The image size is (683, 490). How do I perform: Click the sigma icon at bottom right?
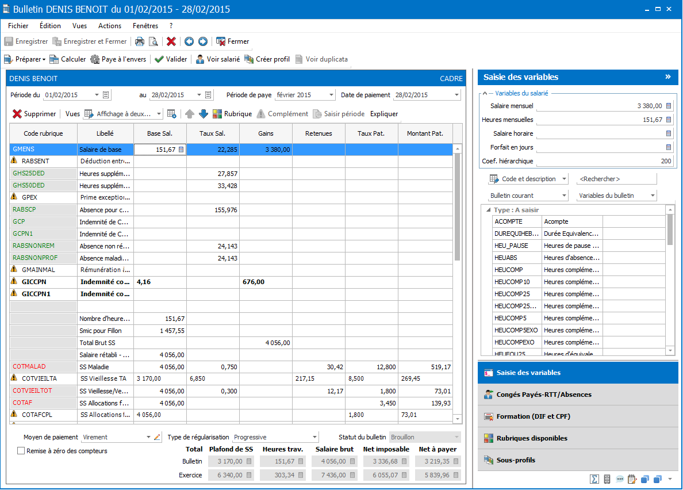pos(594,479)
